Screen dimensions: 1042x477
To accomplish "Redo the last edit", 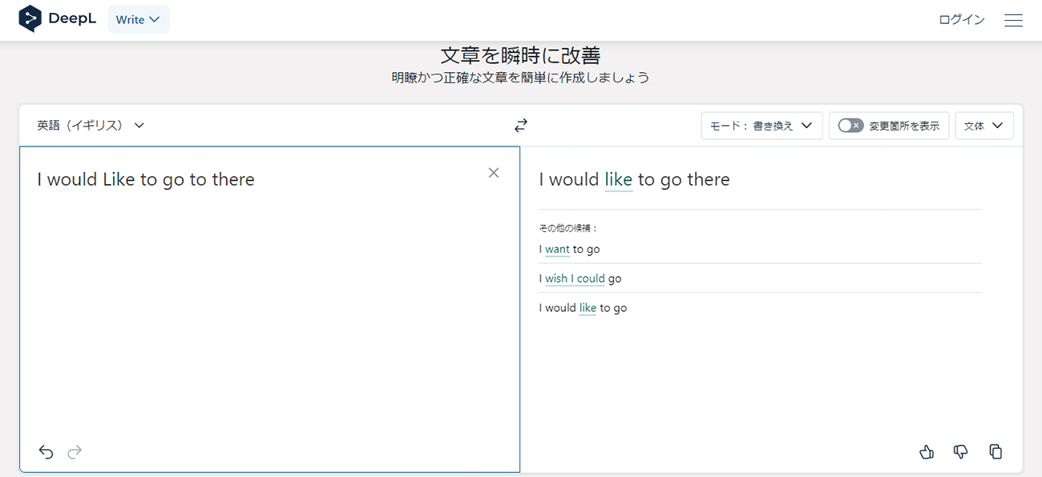I will [75, 452].
